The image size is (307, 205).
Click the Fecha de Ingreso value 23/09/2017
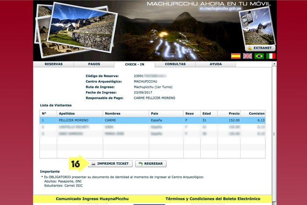(x=143, y=93)
